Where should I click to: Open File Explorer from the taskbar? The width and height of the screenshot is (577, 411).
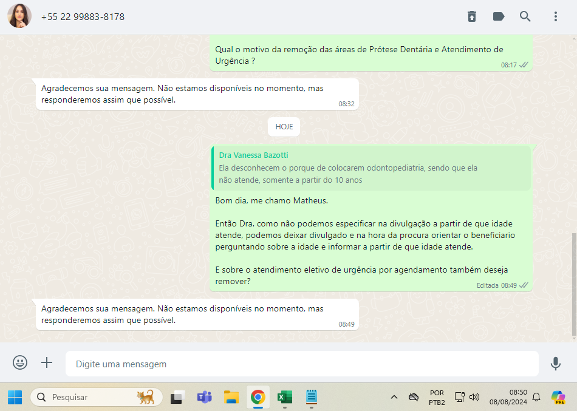[231, 397]
